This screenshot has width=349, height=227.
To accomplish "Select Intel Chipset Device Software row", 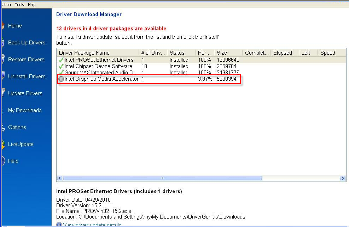I will (x=201, y=66).
